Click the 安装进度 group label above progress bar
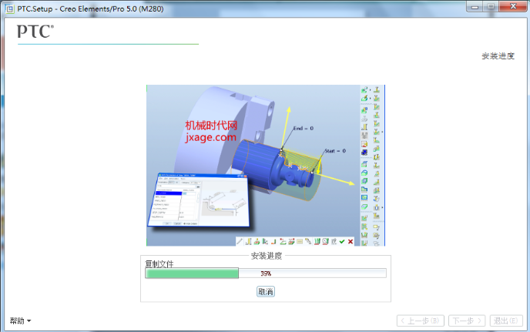530x332 pixels. click(267, 256)
